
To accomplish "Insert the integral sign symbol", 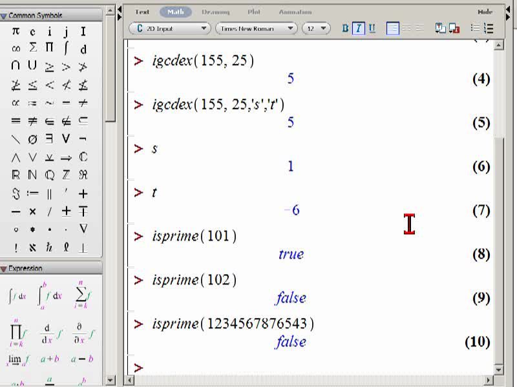I will point(66,48).
